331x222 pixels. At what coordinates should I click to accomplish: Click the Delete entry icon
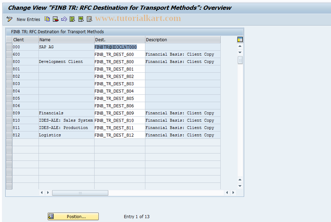(56, 19)
